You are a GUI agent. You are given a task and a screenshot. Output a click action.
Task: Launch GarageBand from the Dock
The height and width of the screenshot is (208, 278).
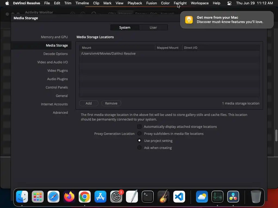click(x=163, y=197)
